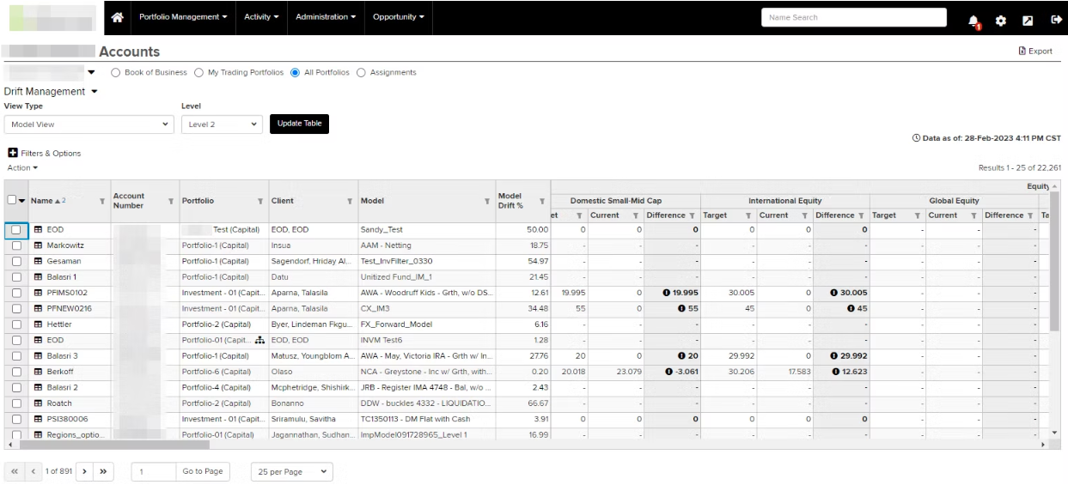Image resolution: width=1068 pixels, height=491 pixels.
Task: Click filter icon on Model column
Action: (488, 201)
